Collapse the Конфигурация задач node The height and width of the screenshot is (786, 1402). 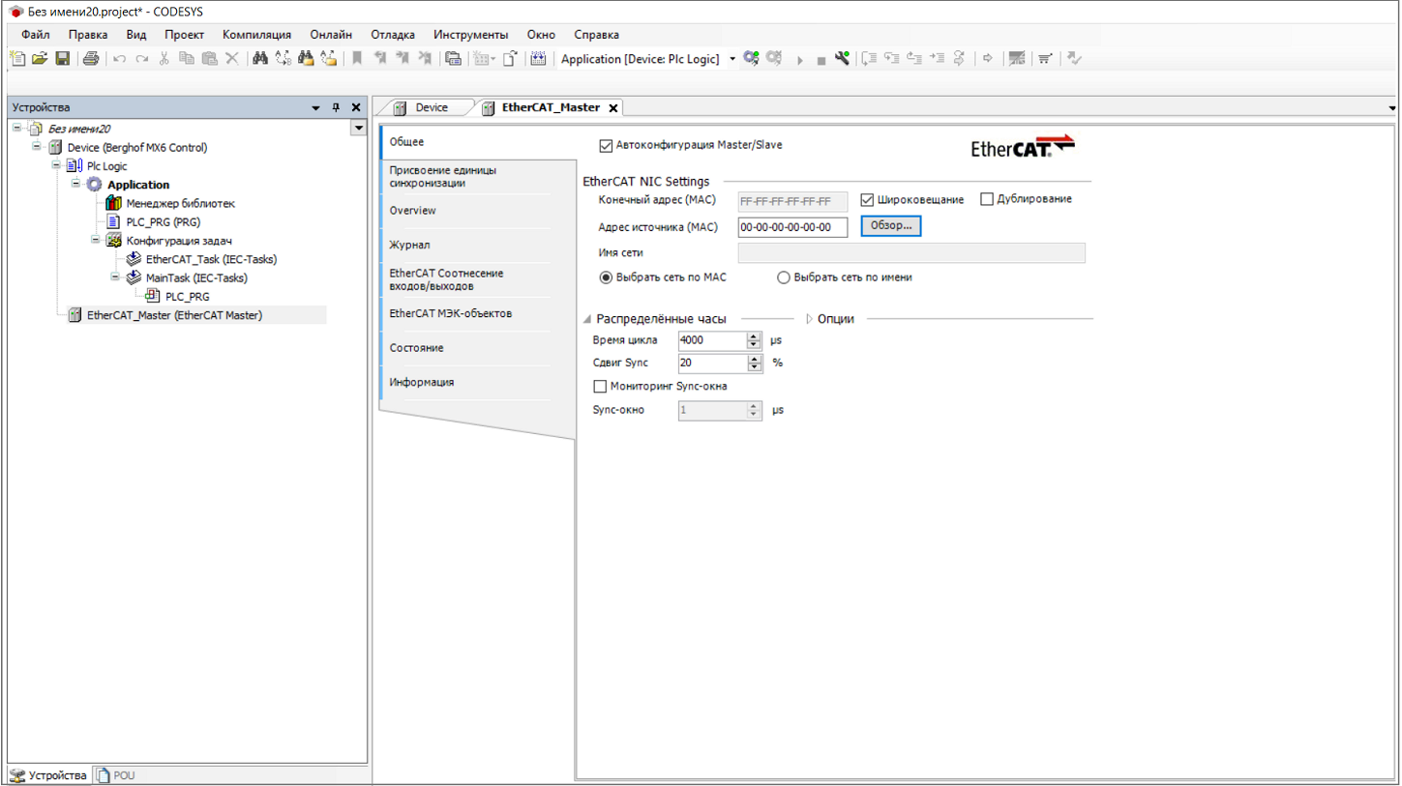[95, 240]
